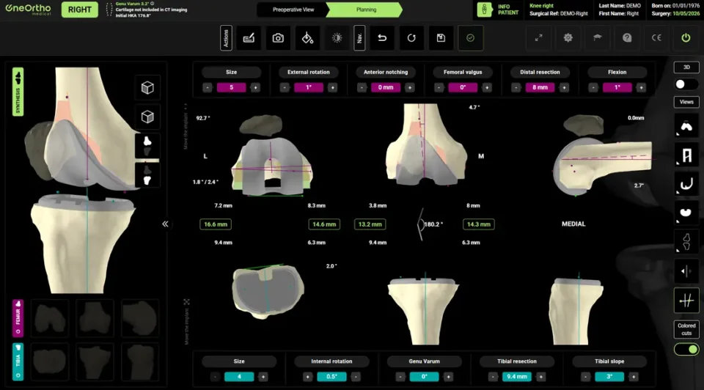Increase Femoral valgus value
Image resolution: width=704 pixels, height=390 pixels.
pos(487,87)
